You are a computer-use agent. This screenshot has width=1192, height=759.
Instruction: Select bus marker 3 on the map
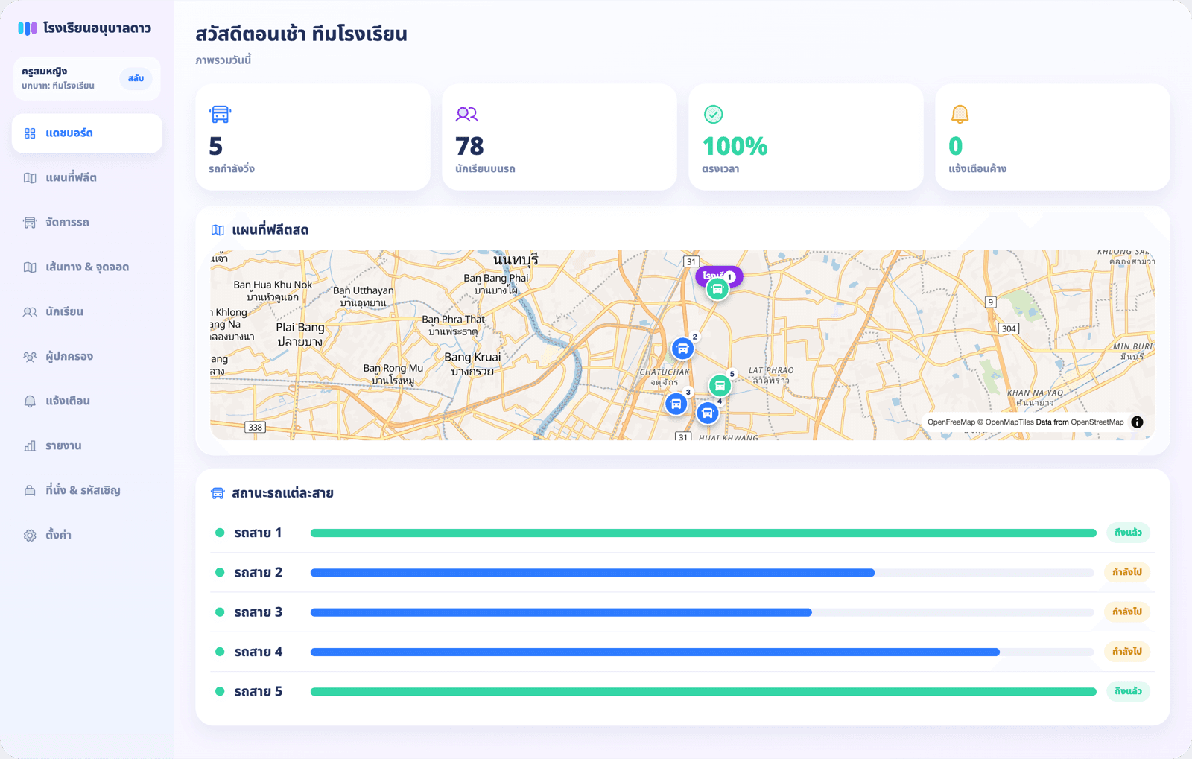coord(676,404)
